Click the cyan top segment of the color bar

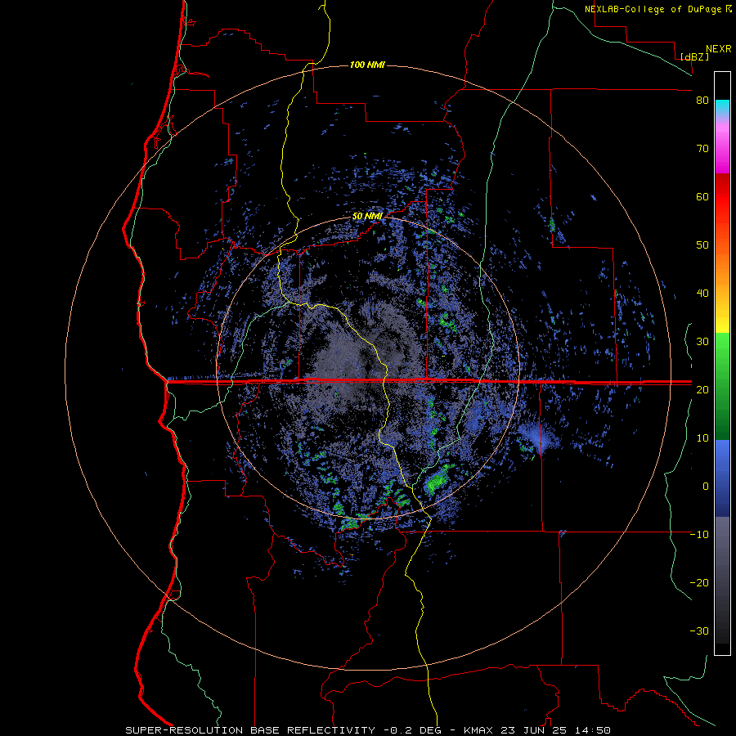tap(722, 106)
